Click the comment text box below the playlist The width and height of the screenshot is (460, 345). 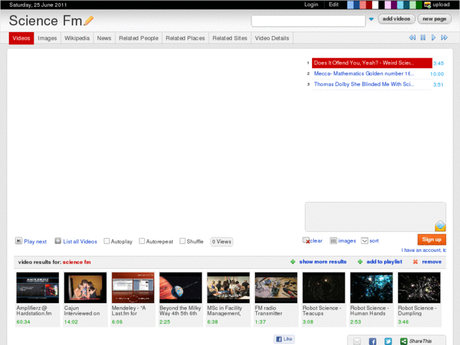[x=375, y=216]
